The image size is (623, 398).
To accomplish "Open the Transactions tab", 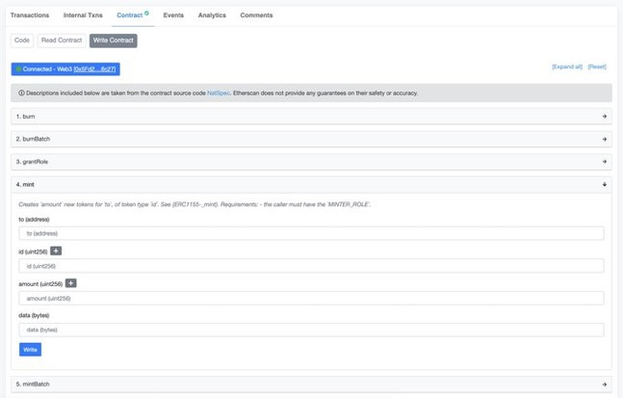I will 30,15.
